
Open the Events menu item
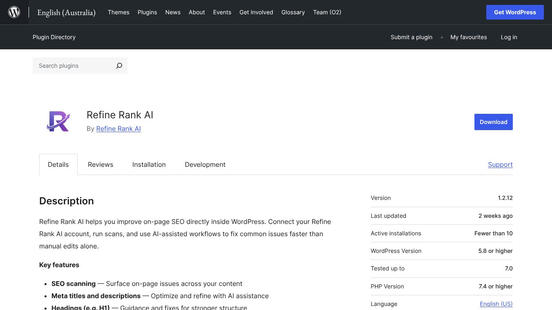[222, 12]
